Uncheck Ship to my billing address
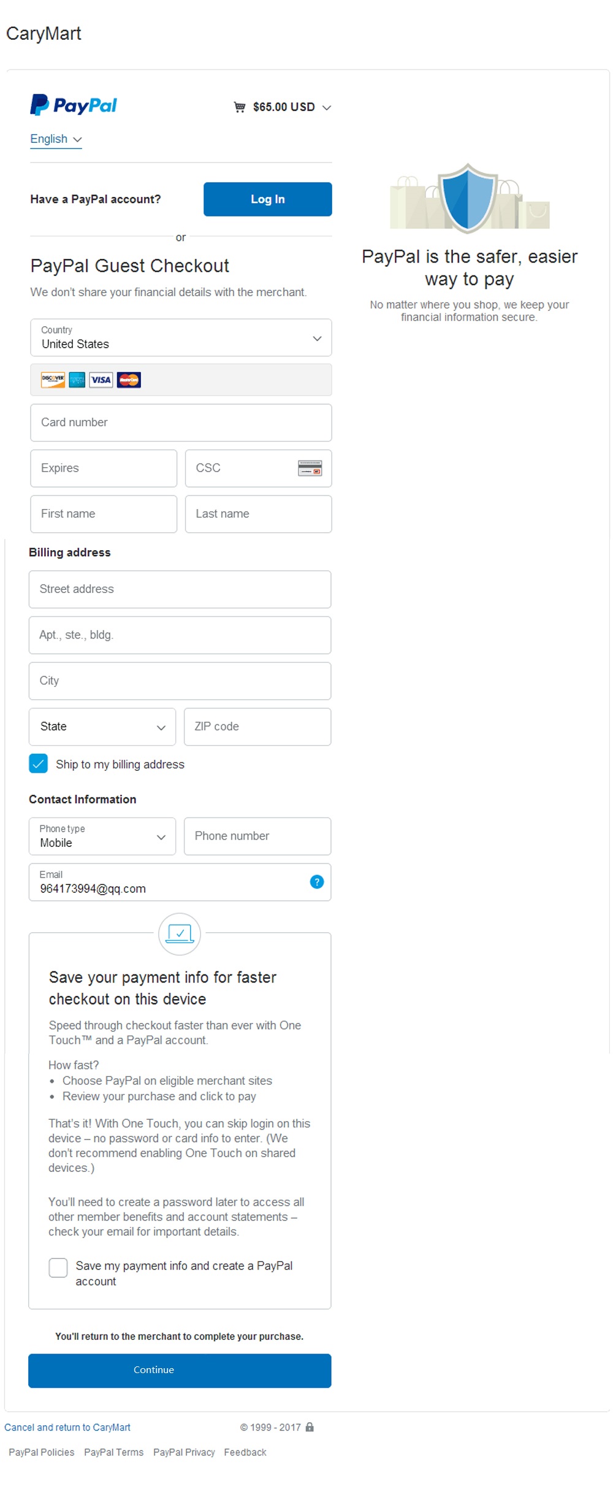613x1489 pixels. point(39,764)
